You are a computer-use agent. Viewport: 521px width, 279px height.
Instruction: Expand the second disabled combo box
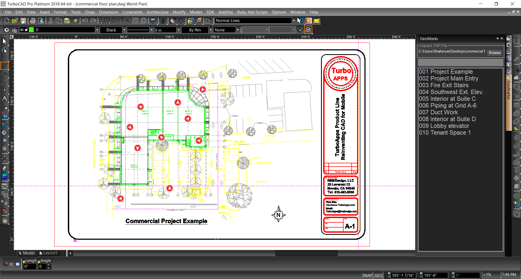coord(294,30)
